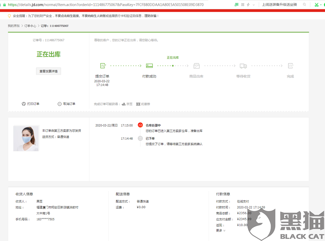Click the light bulb security reminder icon

[9, 16]
